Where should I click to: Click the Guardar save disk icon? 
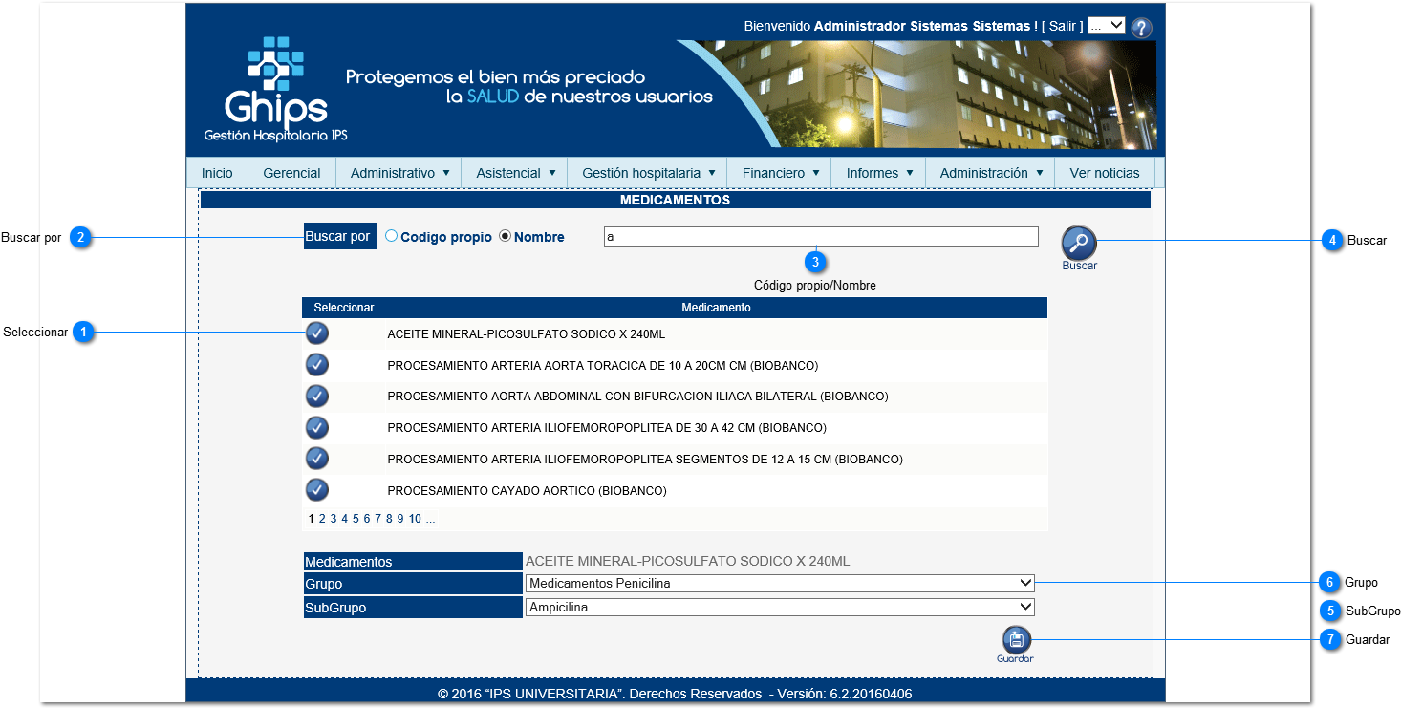point(1015,639)
